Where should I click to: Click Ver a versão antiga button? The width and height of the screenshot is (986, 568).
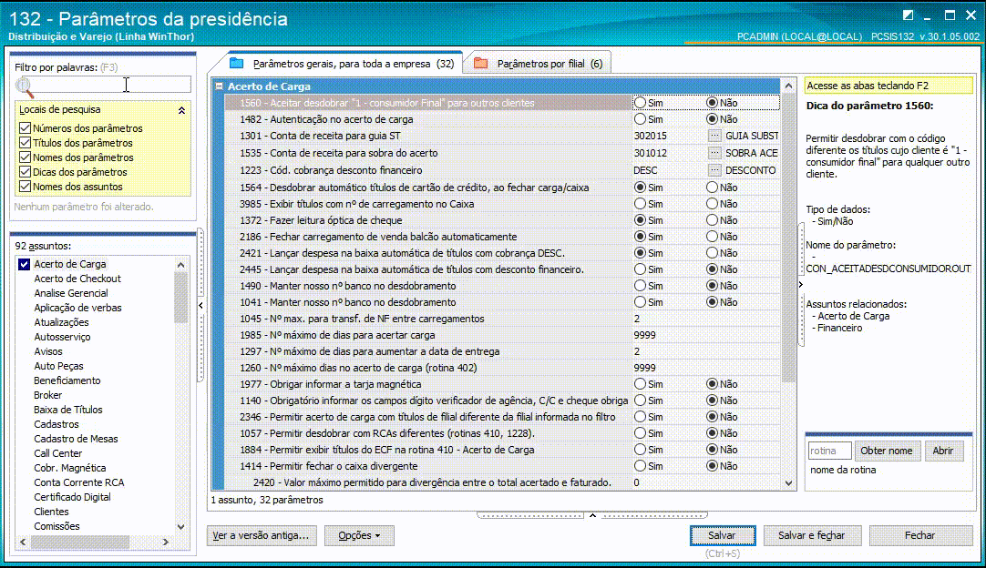(x=262, y=535)
